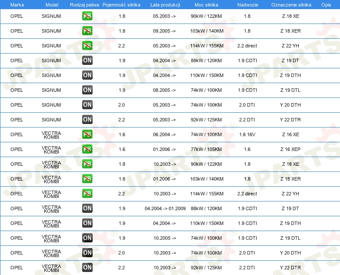Click 103kW / 140KM power cell in Signum row
The image size is (340, 275).
tap(207, 31)
